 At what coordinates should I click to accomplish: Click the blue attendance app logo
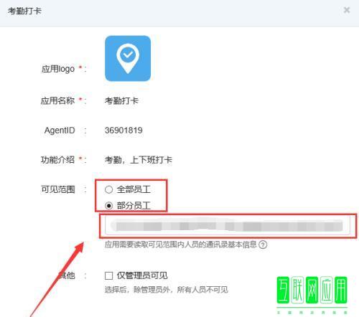[x=128, y=59]
